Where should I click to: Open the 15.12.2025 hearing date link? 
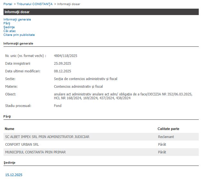(14, 175)
